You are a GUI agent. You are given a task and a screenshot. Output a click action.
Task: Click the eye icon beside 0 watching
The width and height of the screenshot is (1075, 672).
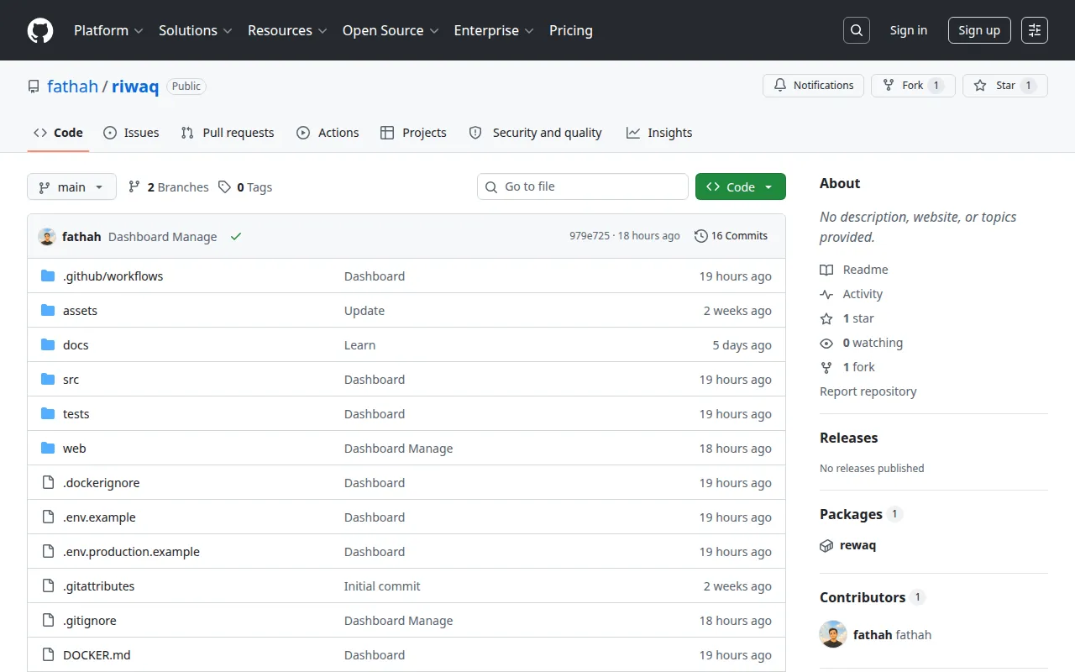[826, 343]
